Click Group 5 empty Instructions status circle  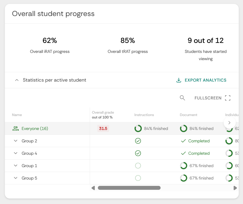coord(138,178)
